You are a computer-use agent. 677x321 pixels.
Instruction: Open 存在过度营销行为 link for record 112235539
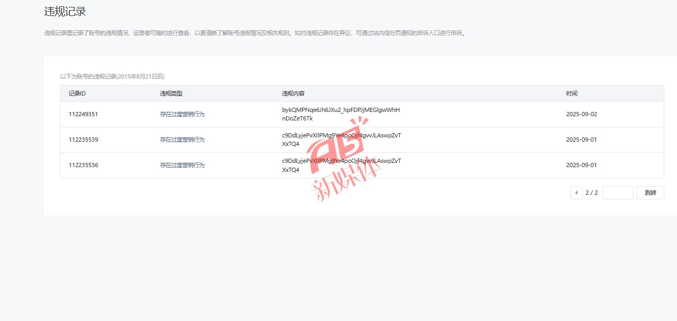(182, 140)
